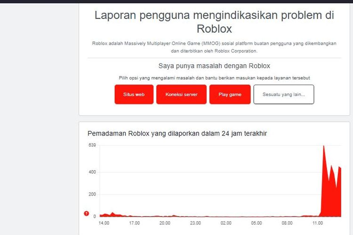Click the red question mark help icon

click(86, 213)
